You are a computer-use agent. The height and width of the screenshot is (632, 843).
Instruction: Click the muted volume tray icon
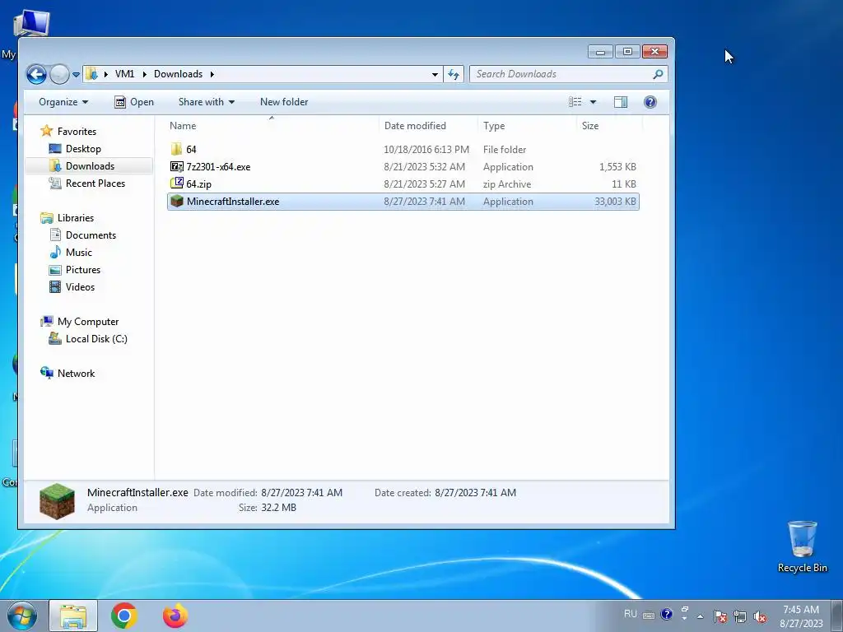pos(760,616)
